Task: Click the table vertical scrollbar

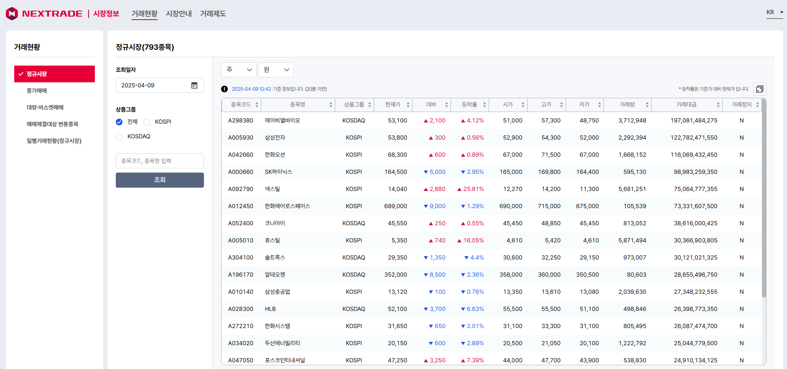Action: 764,198
